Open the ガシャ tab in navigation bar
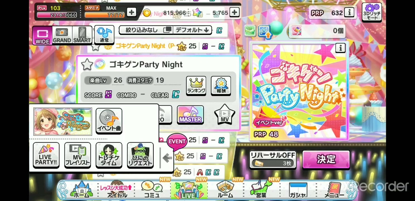 pos(298,191)
